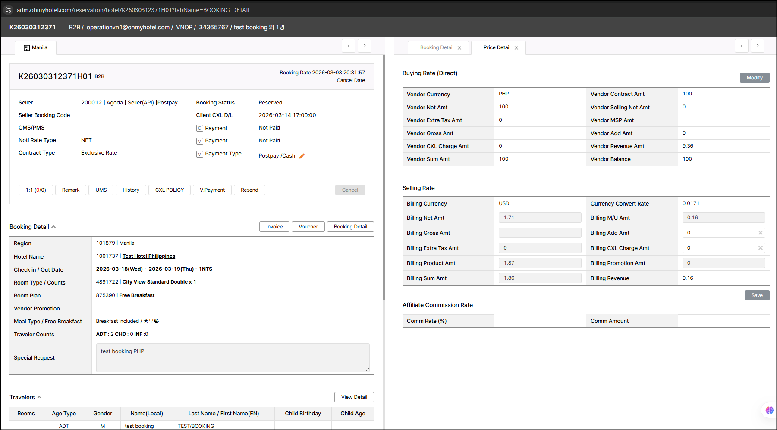
Task: Click into the Special Request text area
Action: (233, 358)
